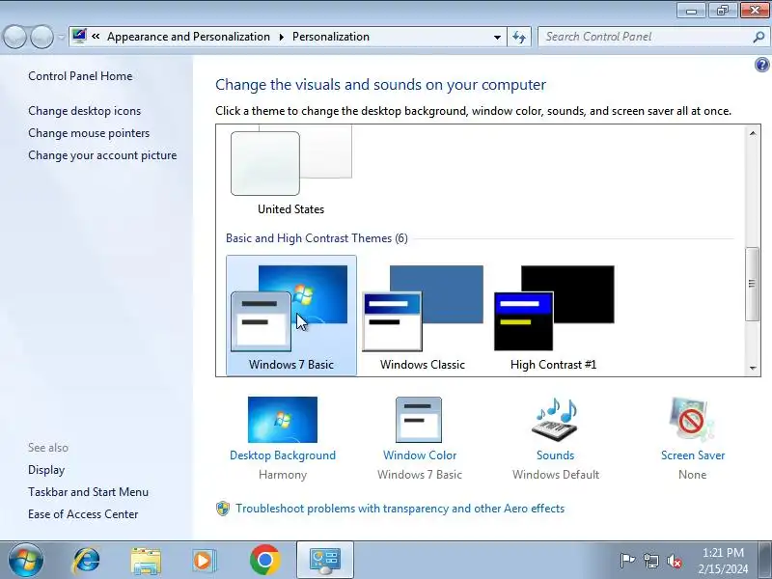Go to Control Panel Home
The height and width of the screenshot is (579, 772).
point(80,76)
